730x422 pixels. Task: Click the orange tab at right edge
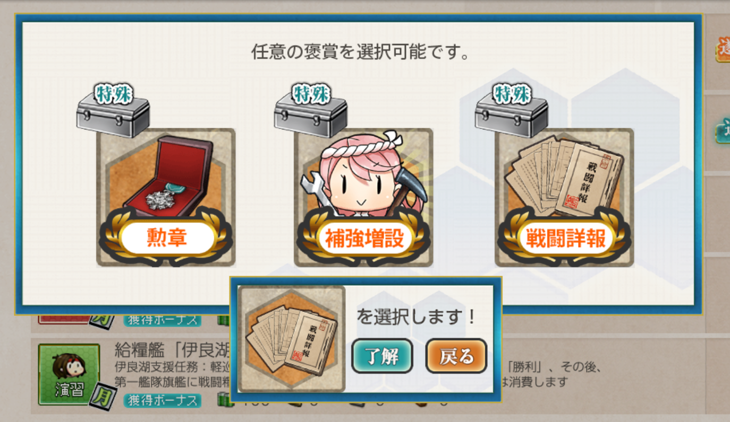(x=723, y=49)
